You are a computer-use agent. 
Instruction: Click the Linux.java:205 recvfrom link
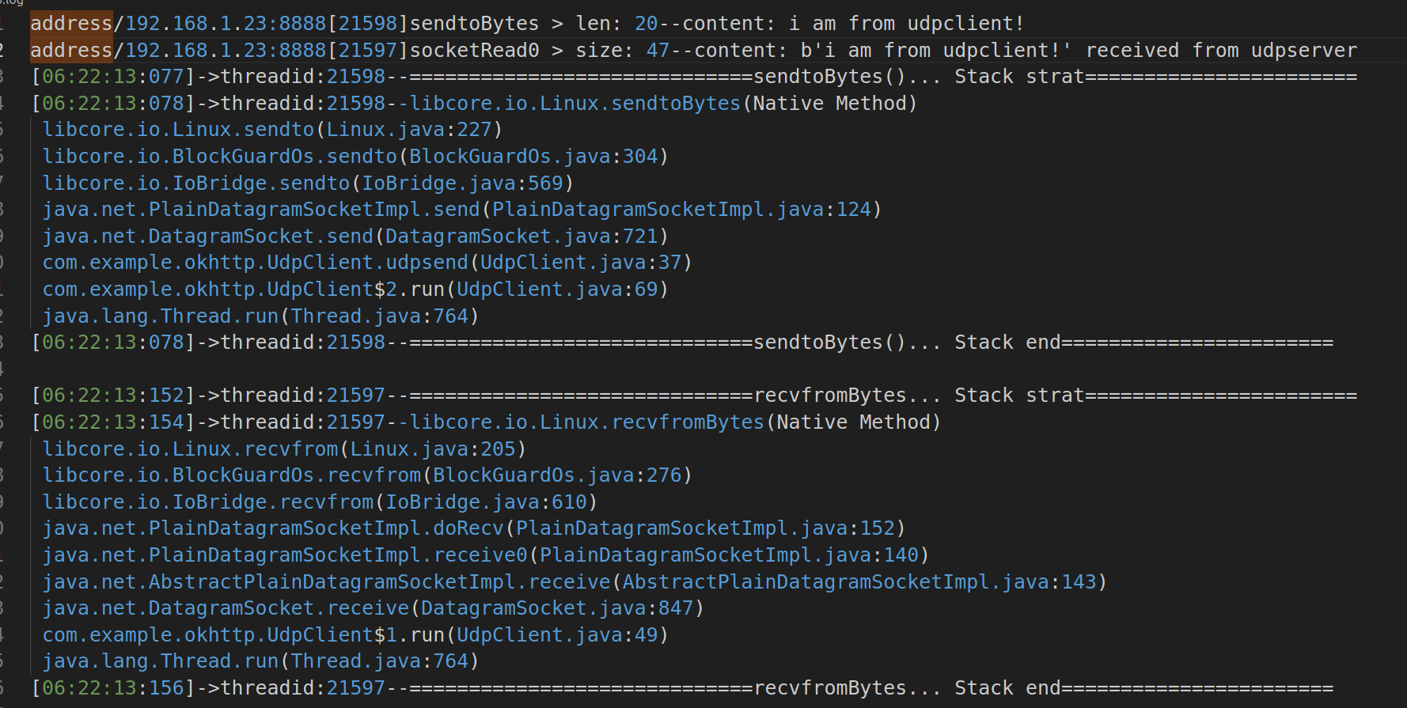[433, 449]
